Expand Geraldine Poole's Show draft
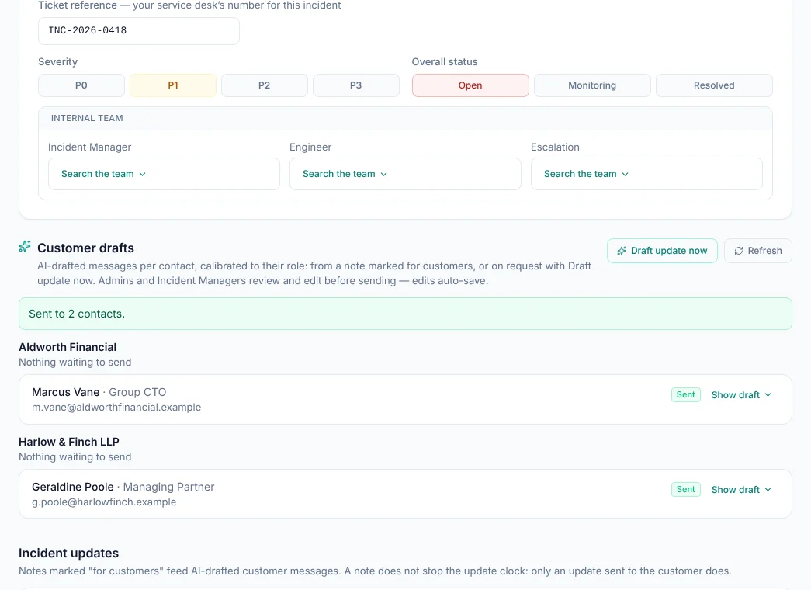 (x=741, y=490)
